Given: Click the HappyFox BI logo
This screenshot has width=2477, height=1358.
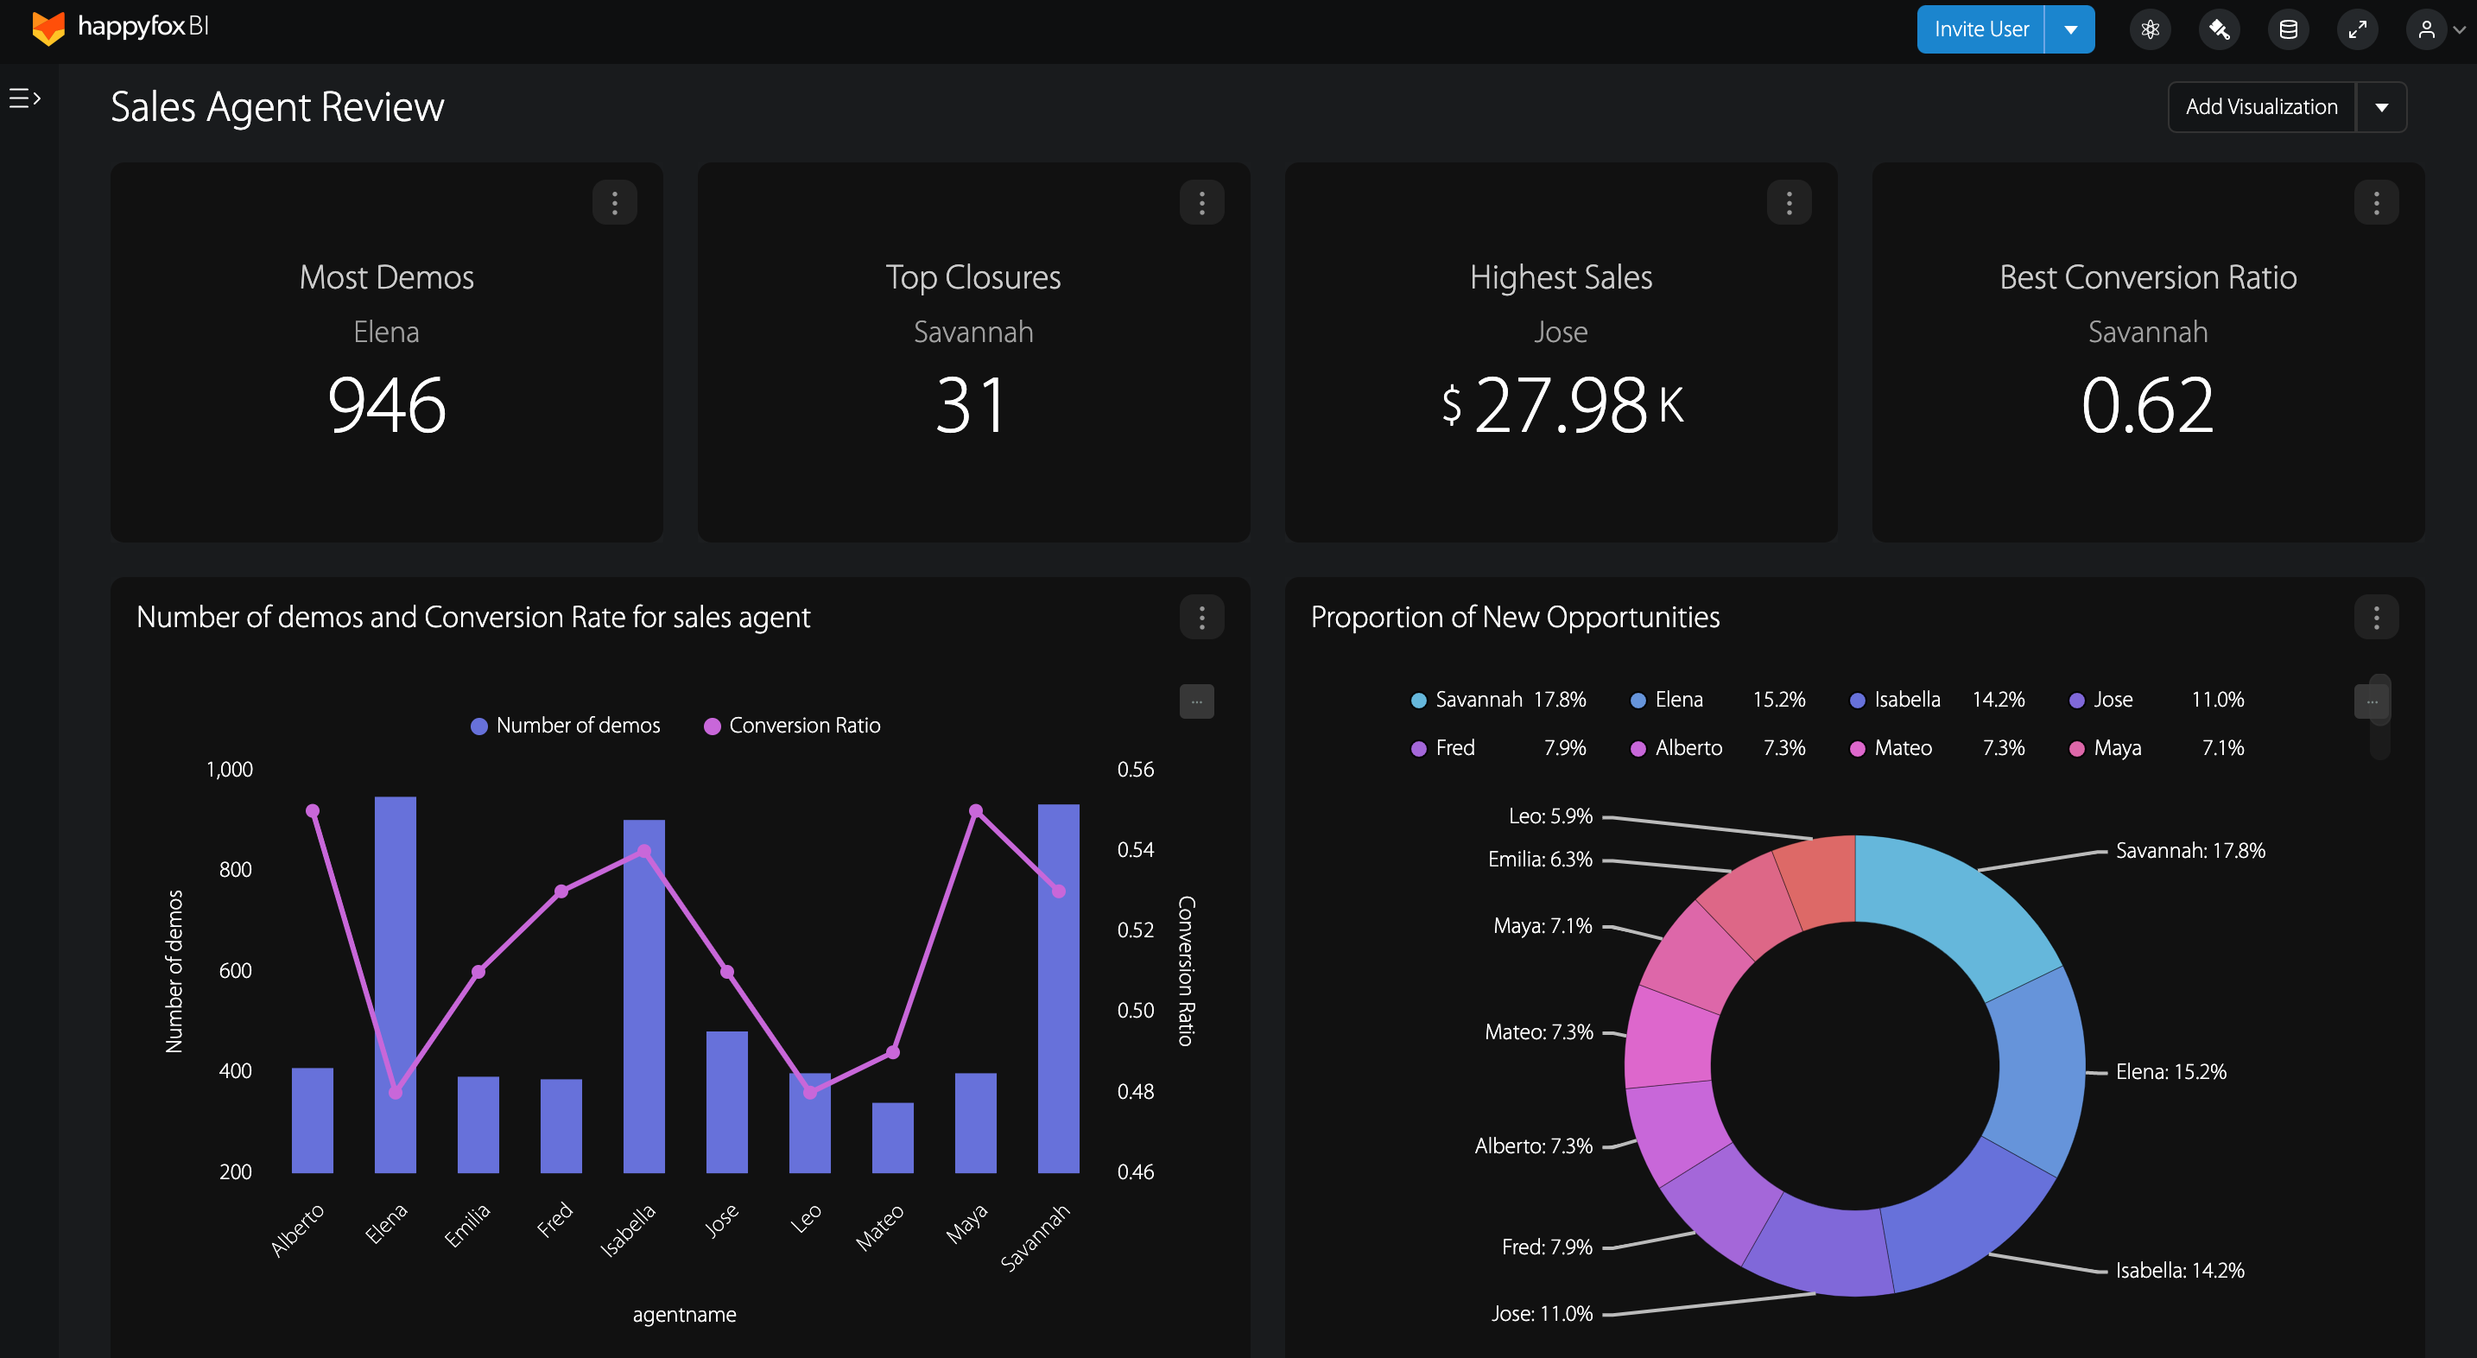Looking at the screenshot, I should click(120, 28).
